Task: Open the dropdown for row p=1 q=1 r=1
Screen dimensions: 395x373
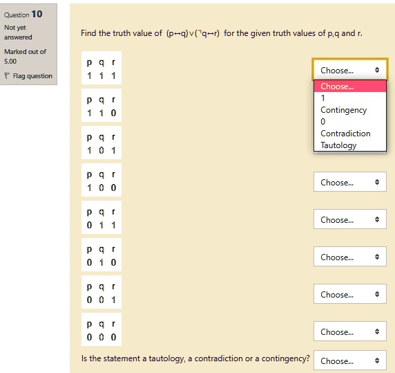Action: (x=349, y=70)
